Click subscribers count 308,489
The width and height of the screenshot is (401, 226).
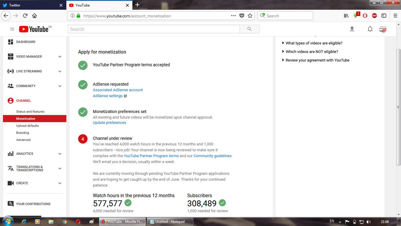tap(202, 203)
